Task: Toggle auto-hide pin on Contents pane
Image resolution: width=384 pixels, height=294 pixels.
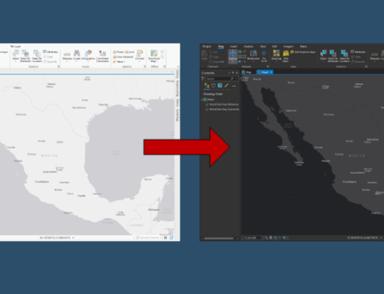Action: pos(233,73)
